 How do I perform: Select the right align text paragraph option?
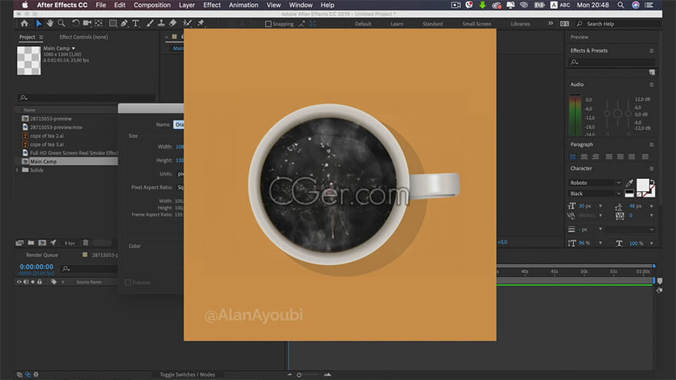click(x=595, y=157)
